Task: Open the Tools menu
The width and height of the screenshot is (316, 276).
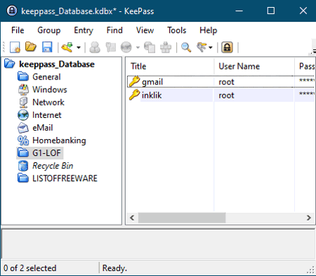Action: click(177, 30)
